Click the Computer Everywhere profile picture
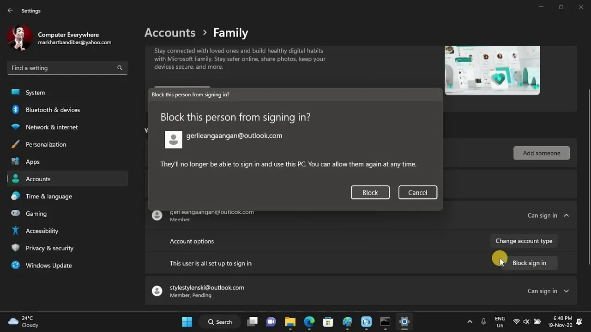Screen dimensions: 591x332 pyautogui.click(x=20, y=38)
